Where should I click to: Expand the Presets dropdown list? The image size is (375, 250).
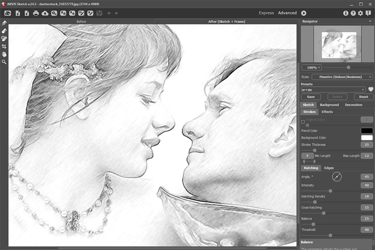pyautogui.click(x=333, y=90)
